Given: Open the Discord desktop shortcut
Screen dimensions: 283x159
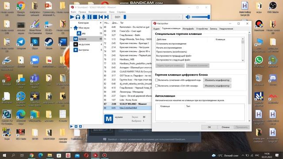Looking at the screenshot, I should pyautogui.click(x=273, y=80).
